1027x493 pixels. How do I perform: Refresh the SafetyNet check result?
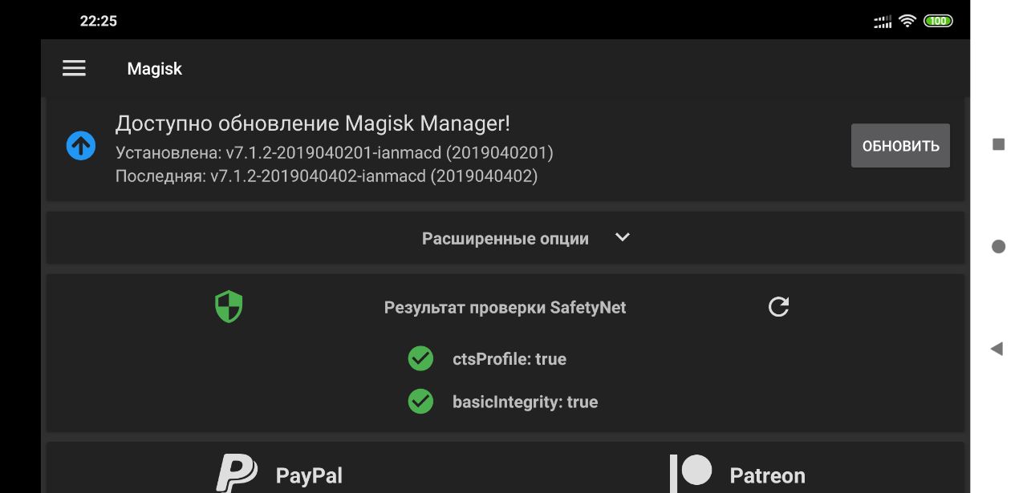coord(778,307)
